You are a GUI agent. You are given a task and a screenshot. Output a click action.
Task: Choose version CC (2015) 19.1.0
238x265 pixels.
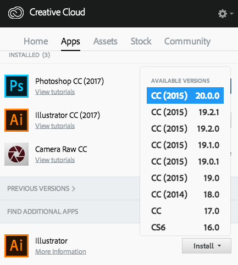click(185, 145)
